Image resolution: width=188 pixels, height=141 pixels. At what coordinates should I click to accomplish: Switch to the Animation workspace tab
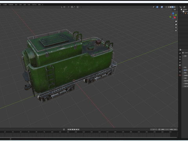[x=20, y=5]
